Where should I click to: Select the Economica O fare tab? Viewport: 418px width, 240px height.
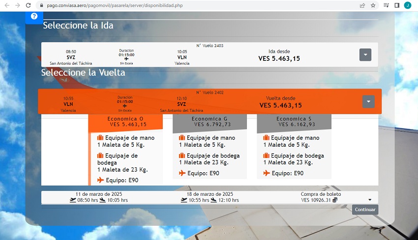coord(125,122)
